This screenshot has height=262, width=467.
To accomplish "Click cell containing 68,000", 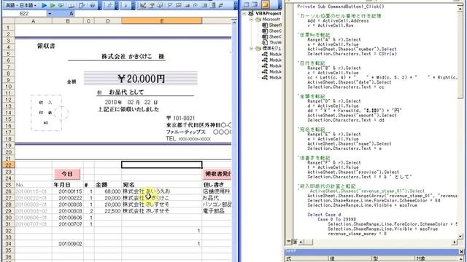I will [x=108, y=191].
